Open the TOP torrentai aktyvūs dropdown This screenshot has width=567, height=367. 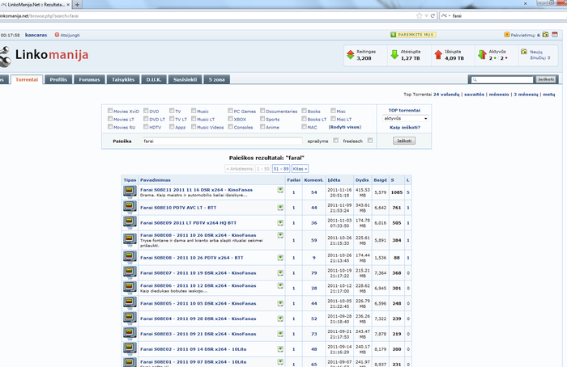pyautogui.click(x=406, y=118)
